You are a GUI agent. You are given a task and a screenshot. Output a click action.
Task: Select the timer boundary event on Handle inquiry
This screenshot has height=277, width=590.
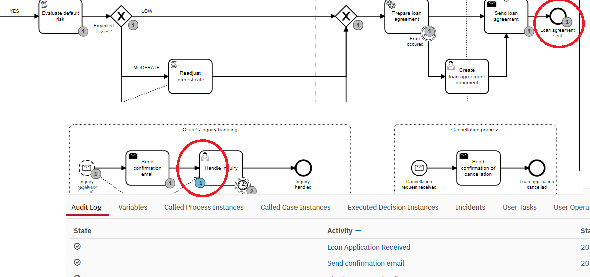[x=243, y=184]
